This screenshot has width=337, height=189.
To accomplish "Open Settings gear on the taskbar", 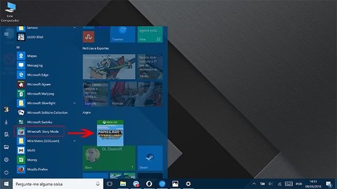I will (189, 184).
